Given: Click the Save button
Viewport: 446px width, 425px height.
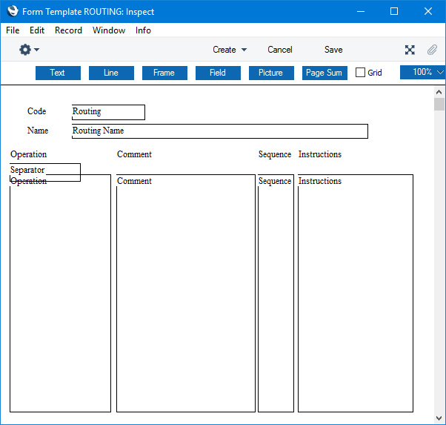Looking at the screenshot, I should (x=333, y=50).
